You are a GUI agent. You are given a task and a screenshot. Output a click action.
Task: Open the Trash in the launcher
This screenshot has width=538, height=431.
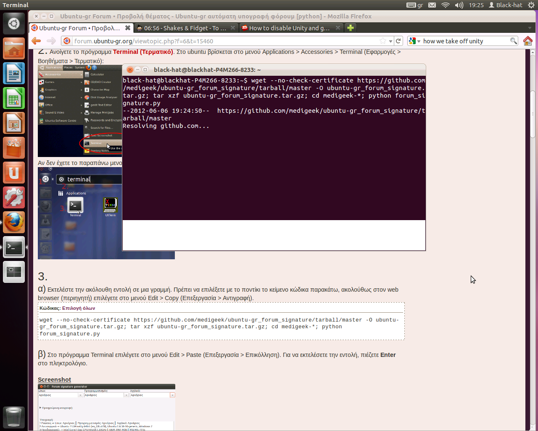point(14,417)
